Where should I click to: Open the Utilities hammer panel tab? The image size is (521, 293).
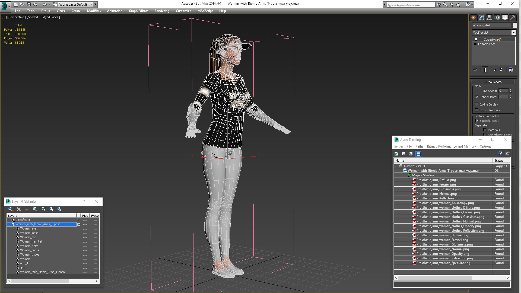[x=513, y=18]
